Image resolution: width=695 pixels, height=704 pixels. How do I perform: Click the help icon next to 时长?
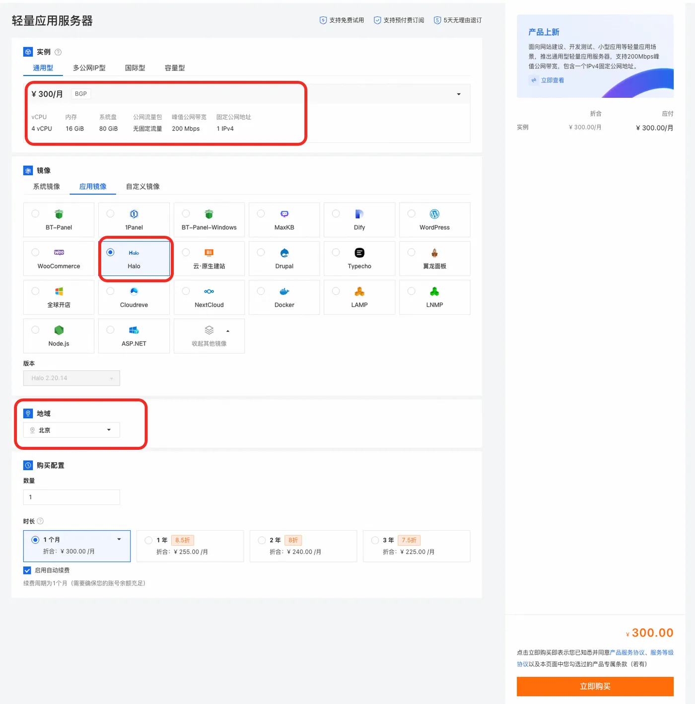point(41,521)
